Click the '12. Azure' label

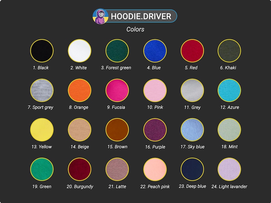230,107
